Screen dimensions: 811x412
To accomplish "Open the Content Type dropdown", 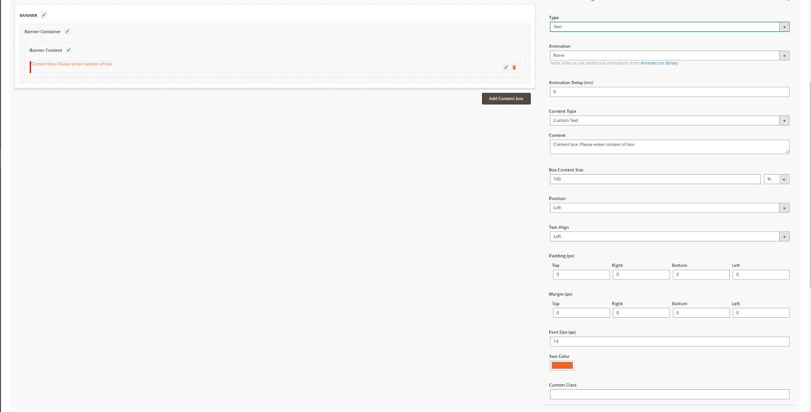I will [669, 120].
